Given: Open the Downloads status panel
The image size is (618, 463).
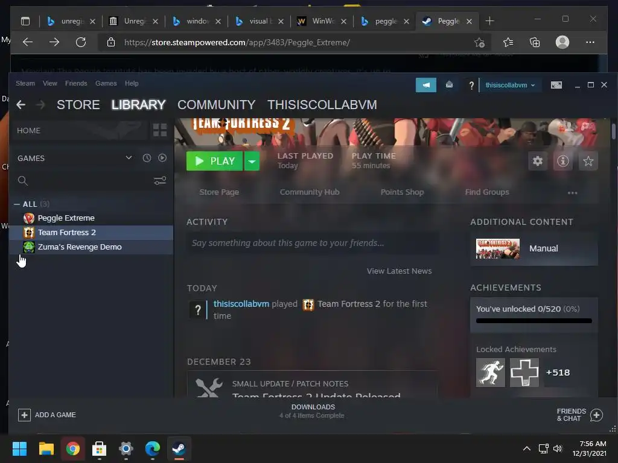Looking at the screenshot, I should pos(313,411).
